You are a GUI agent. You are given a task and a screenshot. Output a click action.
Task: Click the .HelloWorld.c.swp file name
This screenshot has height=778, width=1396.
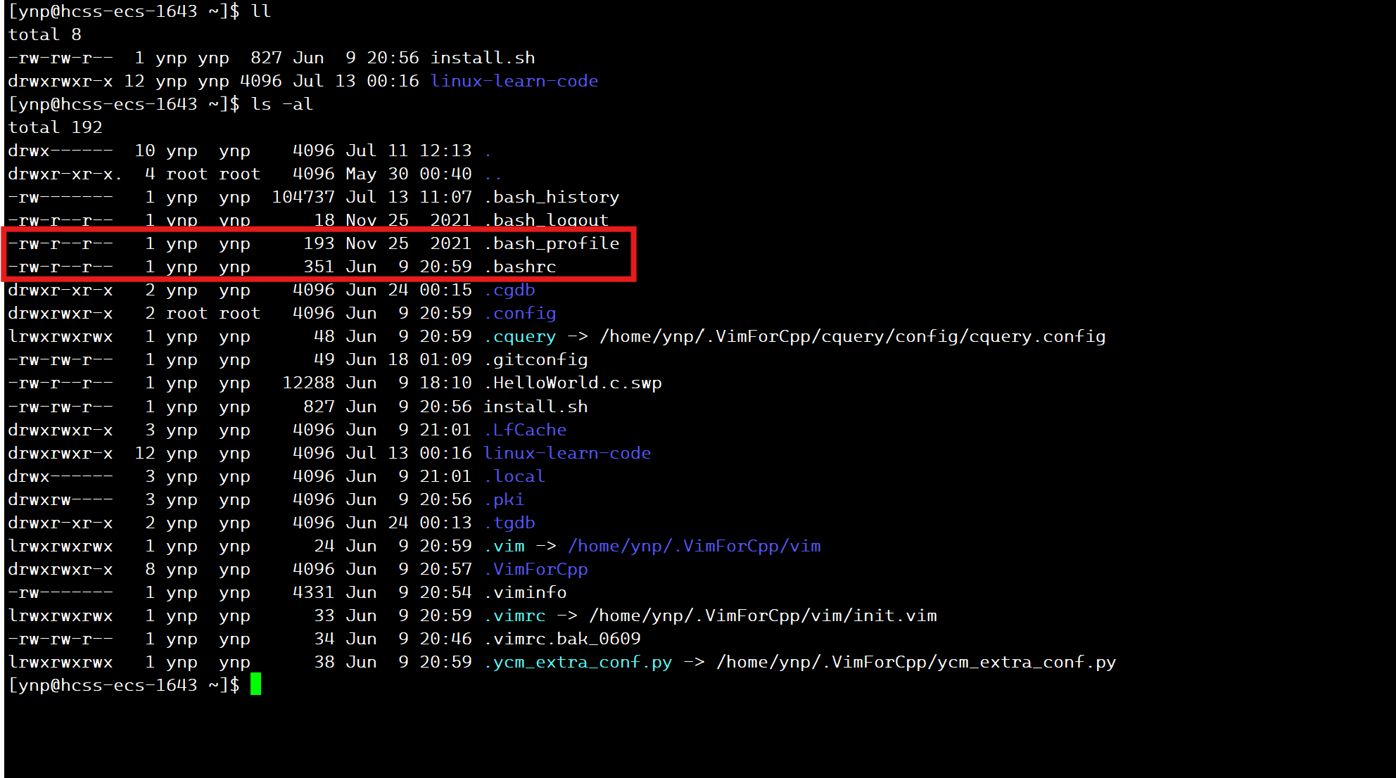click(573, 383)
